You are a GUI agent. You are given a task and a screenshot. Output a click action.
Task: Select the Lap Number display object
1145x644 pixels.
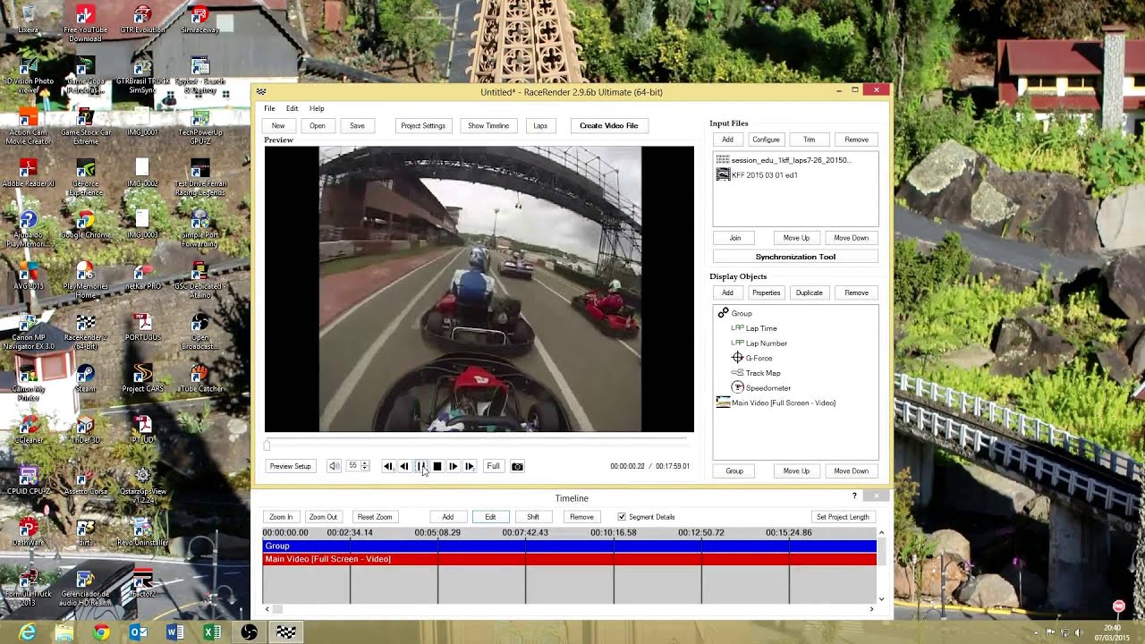759,343
